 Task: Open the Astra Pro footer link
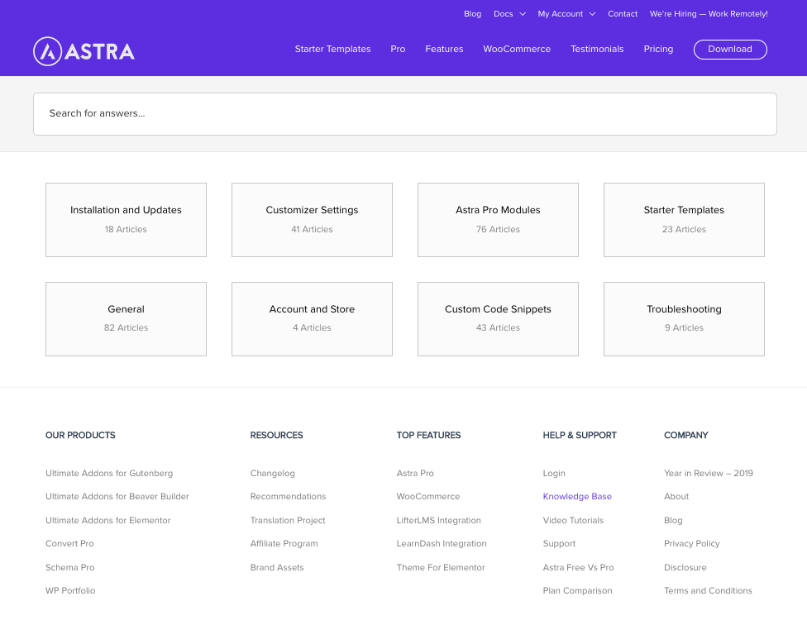click(415, 473)
